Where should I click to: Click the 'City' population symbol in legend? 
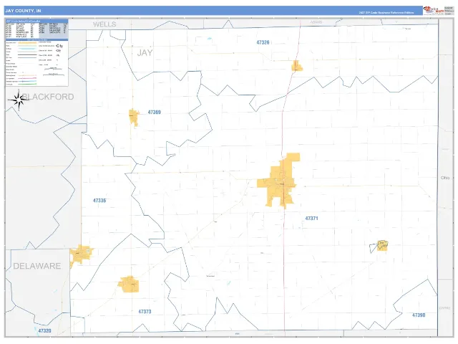[x=59, y=46]
